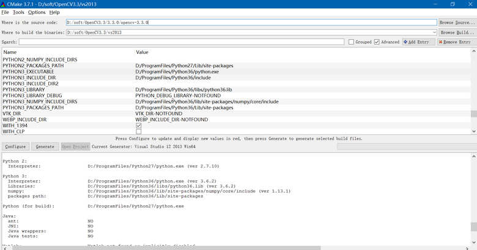The image size is (477, 250).
Task: Click the Python (for build) output line
Action: point(93,206)
